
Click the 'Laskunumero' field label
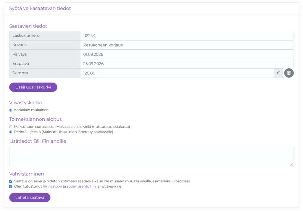click(x=26, y=35)
